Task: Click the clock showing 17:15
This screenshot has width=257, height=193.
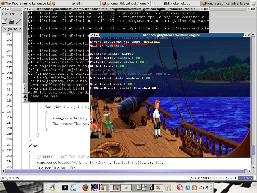Action: (204, 187)
